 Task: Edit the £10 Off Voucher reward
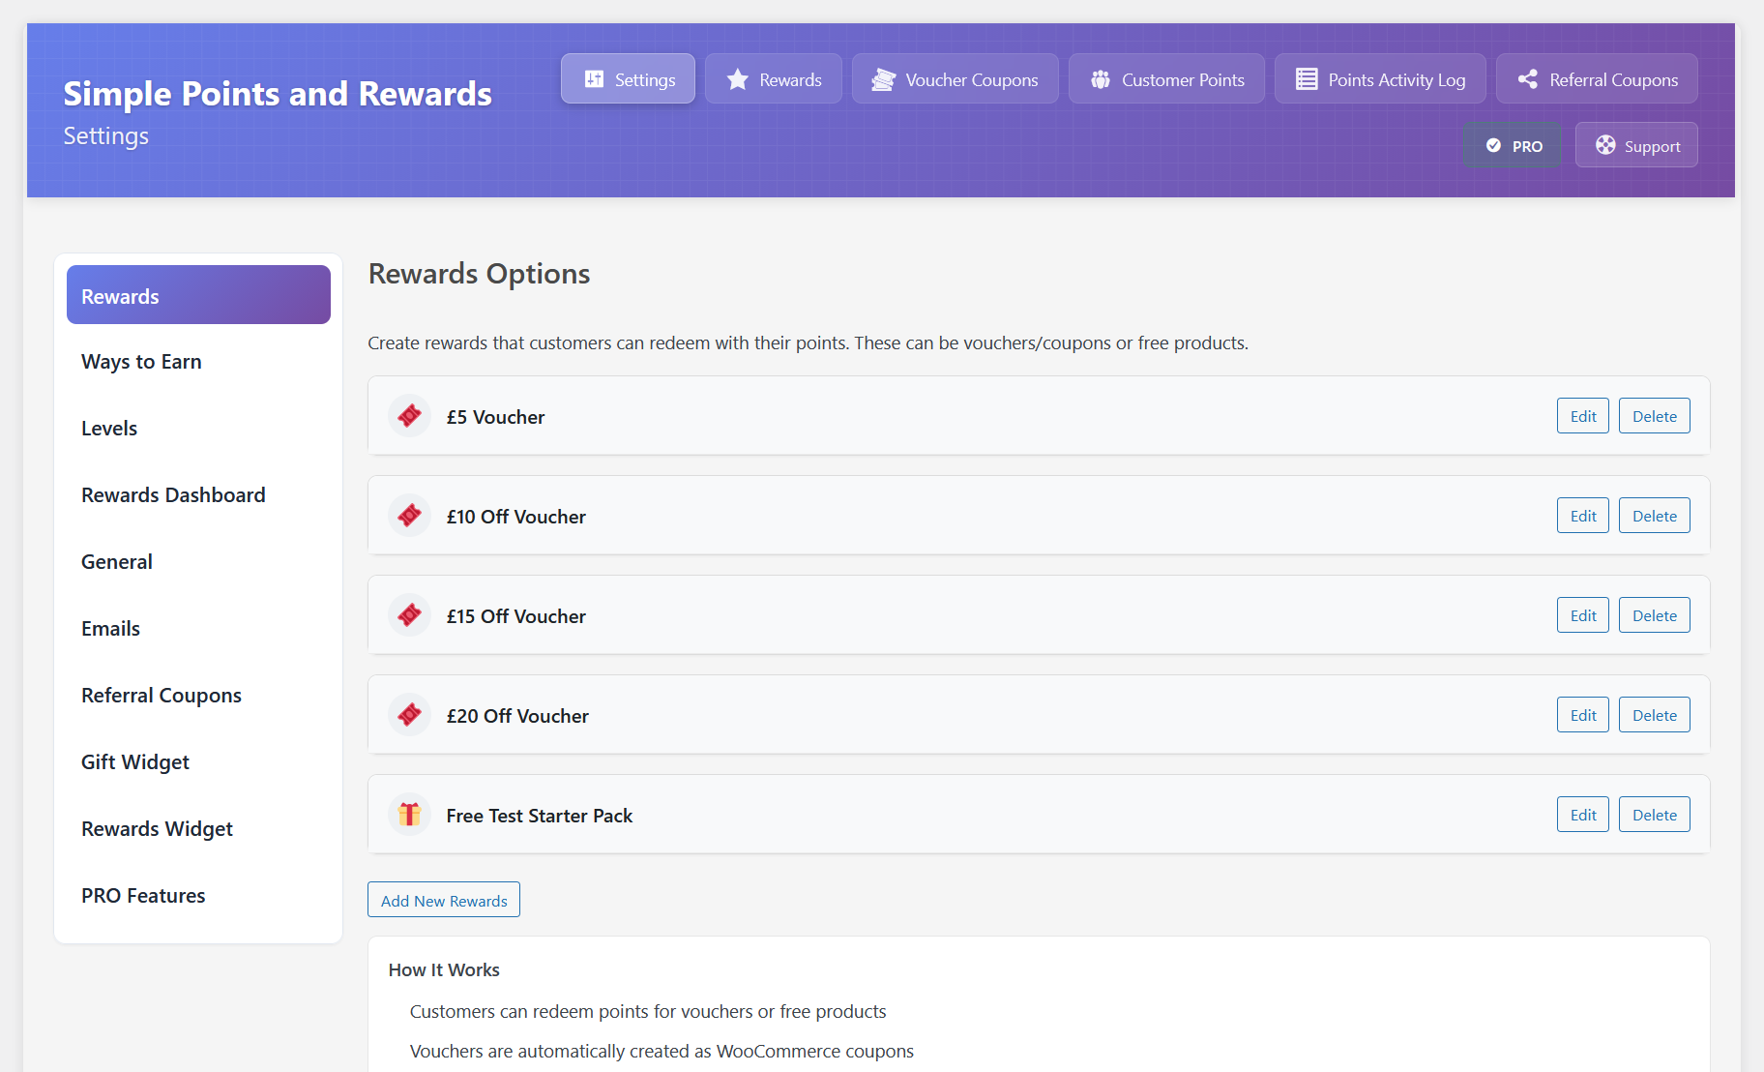pos(1582,516)
